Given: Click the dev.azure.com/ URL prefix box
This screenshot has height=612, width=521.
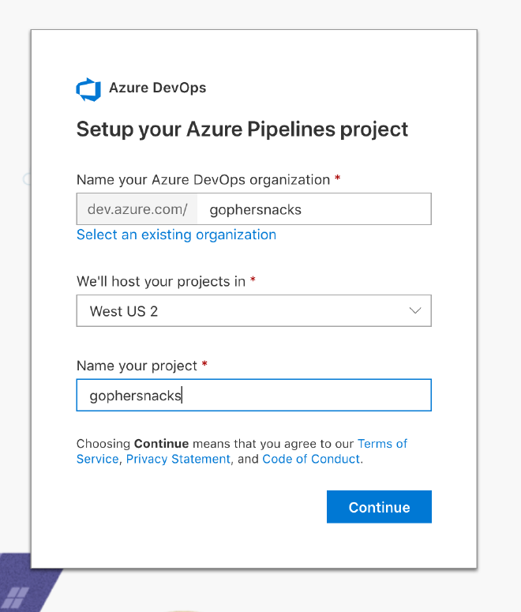Looking at the screenshot, I should [137, 209].
